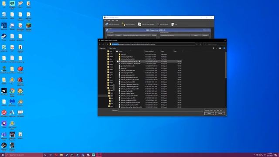Open the notification center in system tray

[x=276, y=155]
